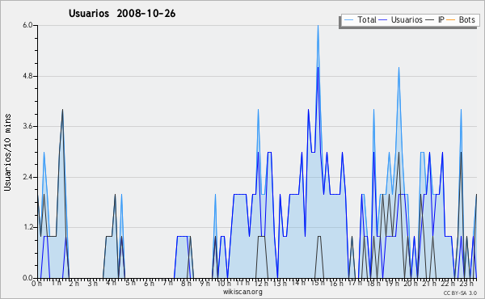Click the 23 h x-axis label
The height and width of the screenshot is (299, 485).
[466, 283]
